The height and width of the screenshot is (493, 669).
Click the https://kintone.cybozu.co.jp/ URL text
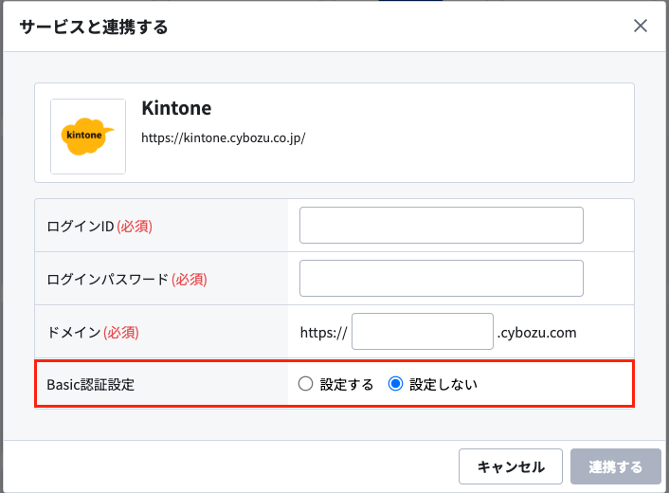point(224,137)
